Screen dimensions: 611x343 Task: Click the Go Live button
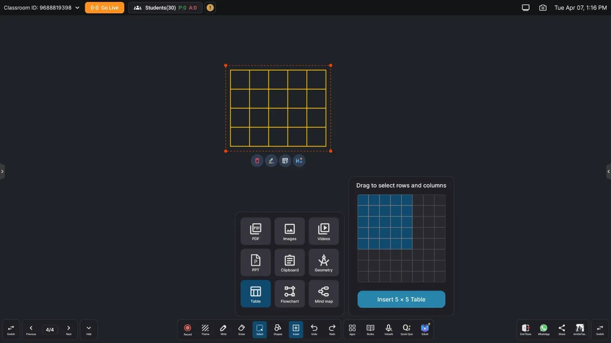[105, 8]
